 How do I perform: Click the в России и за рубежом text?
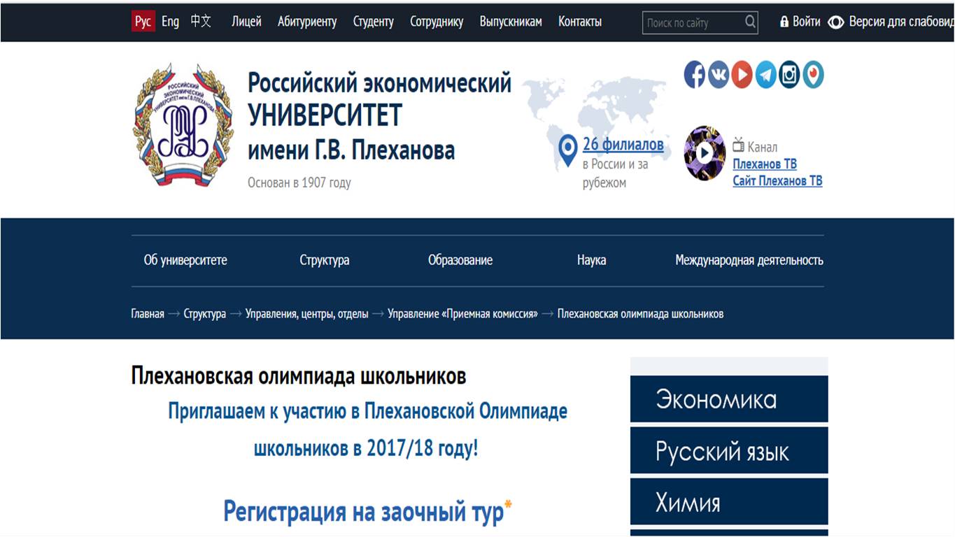(616, 173)
